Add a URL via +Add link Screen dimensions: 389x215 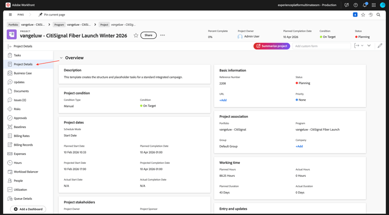coord(223,100)
